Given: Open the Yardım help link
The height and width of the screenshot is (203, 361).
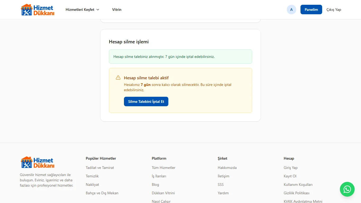Looking at the screenshot, I should (223, 193).
